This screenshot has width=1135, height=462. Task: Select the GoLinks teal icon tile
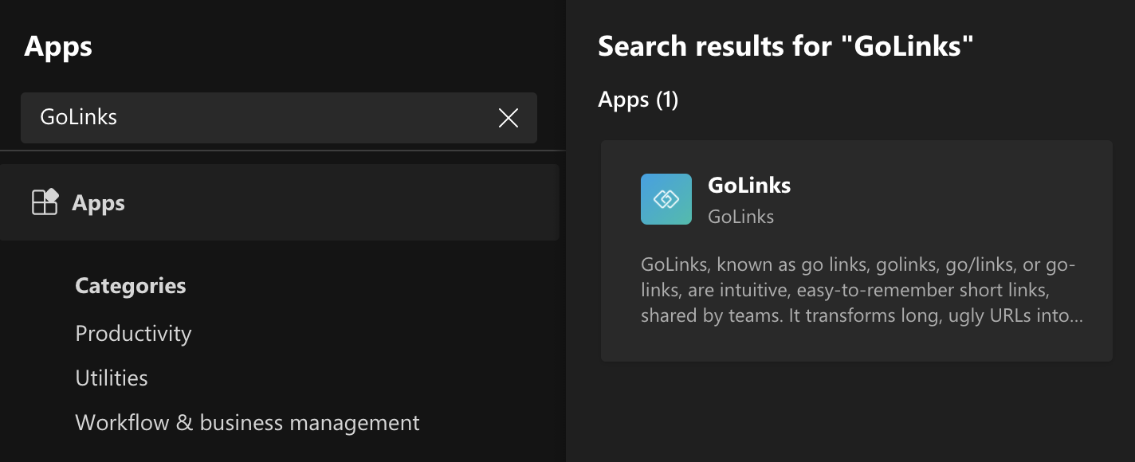(666, 198)
